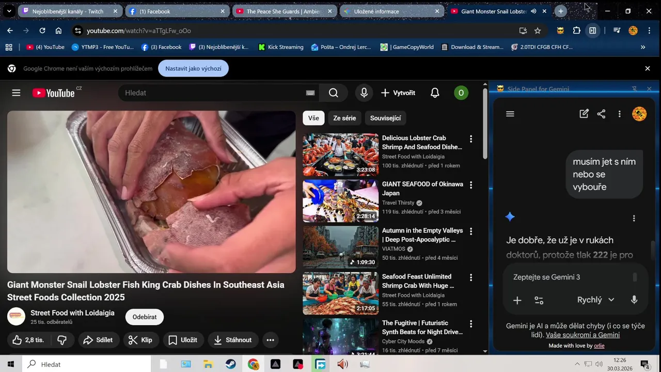Open options for Delicious Lobster Crab video
The height and width of the screenshot is (372, 661).
click(470, 139)
